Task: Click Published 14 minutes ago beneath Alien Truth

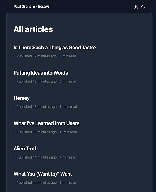Action: (x=36, y=157)
